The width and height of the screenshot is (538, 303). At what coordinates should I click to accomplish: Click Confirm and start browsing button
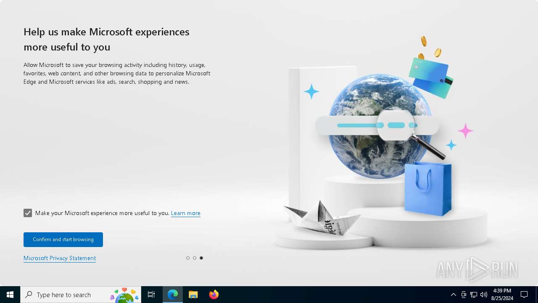(63, 239)
